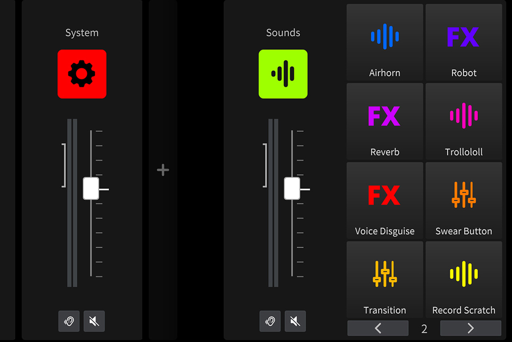Click the System channel volume fader handle
Image resolution: width=512 pixels, height=342 pixels.
point(91,188)
